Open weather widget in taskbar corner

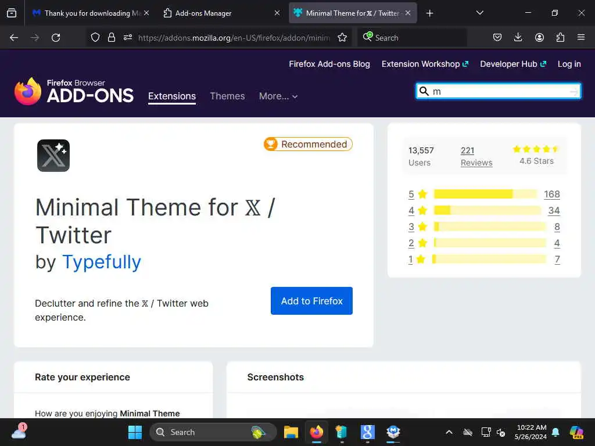click(x=19, y=431)
